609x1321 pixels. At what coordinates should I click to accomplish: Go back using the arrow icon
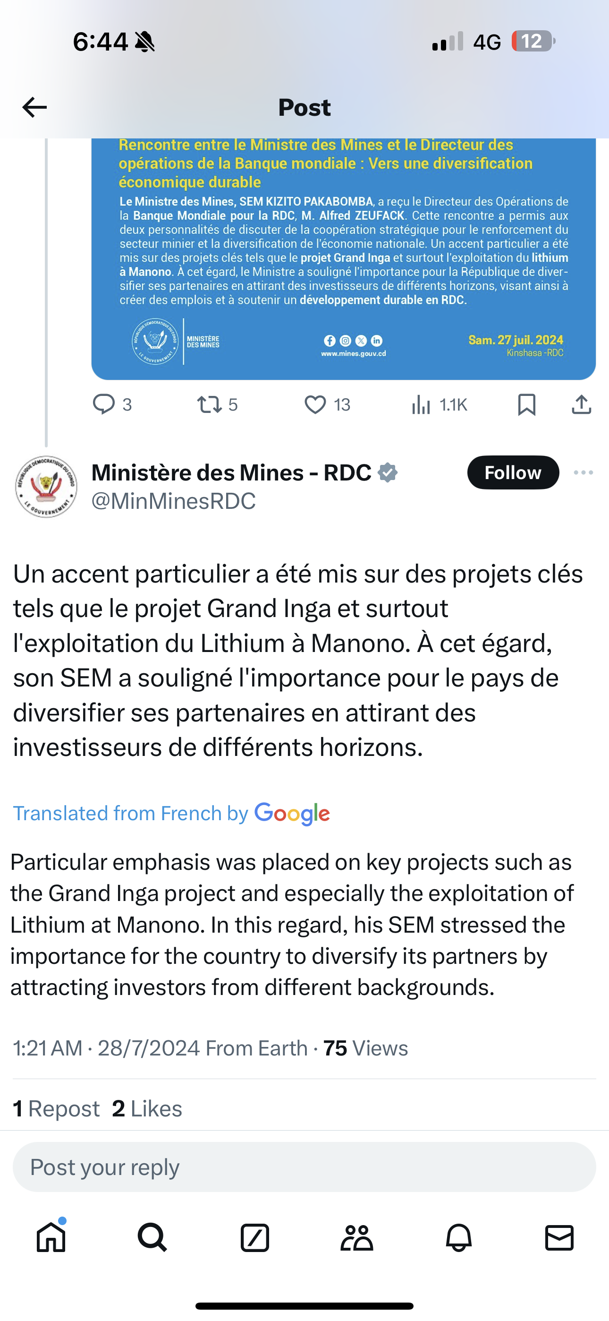tap(34, 107)
